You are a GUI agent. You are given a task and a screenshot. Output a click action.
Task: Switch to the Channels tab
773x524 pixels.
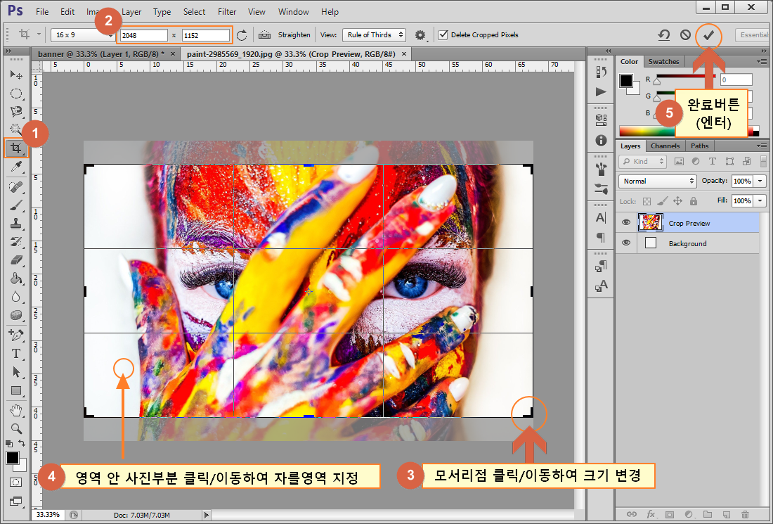point(665,146)
